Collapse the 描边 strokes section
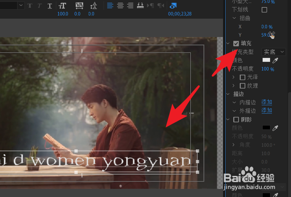 click(x=228, y=94)
